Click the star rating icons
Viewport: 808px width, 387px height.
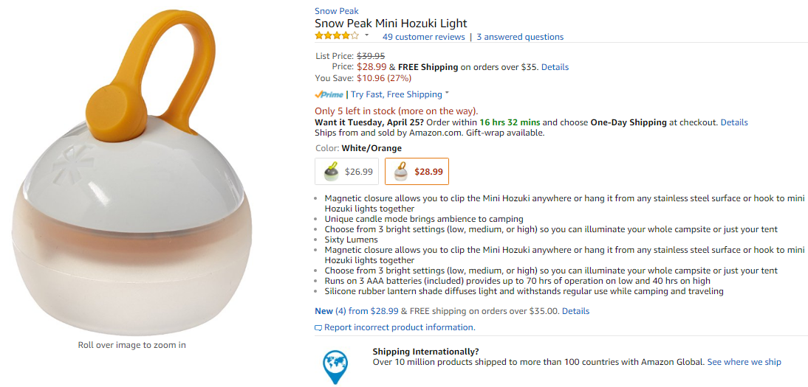pyautogui.click(x=337, y=36)
